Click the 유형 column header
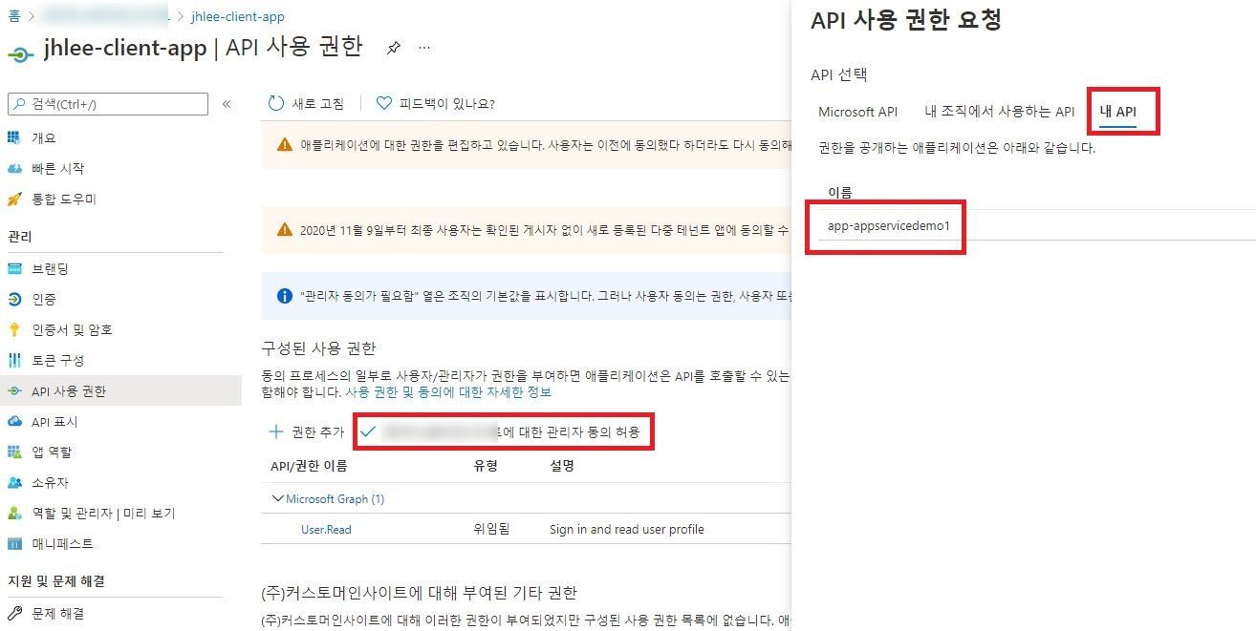This screenshot has height=631, width=1256. [x=486, y=466]
